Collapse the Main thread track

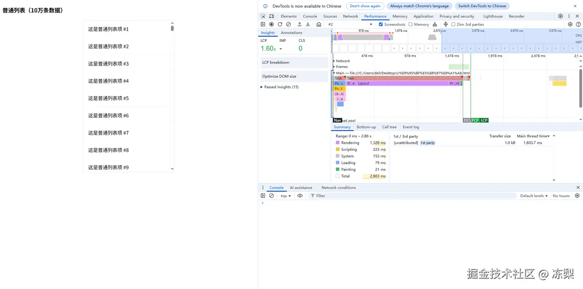click(x=334, y=73)
